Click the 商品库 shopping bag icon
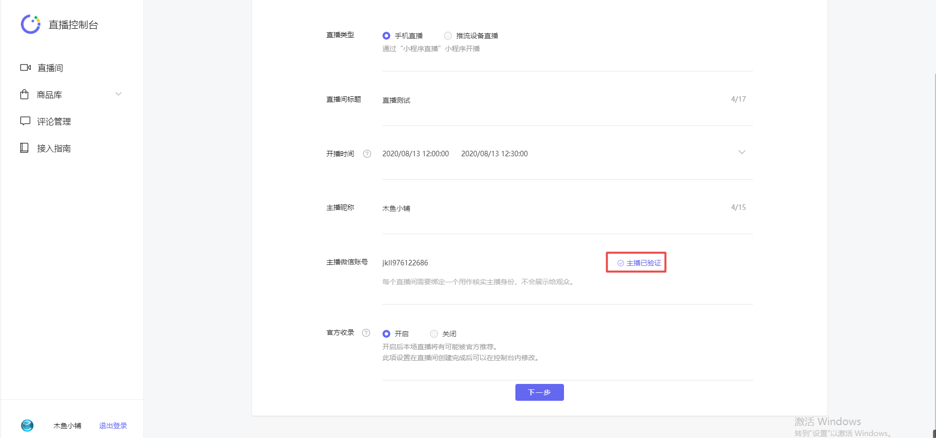 click(24, 94)
